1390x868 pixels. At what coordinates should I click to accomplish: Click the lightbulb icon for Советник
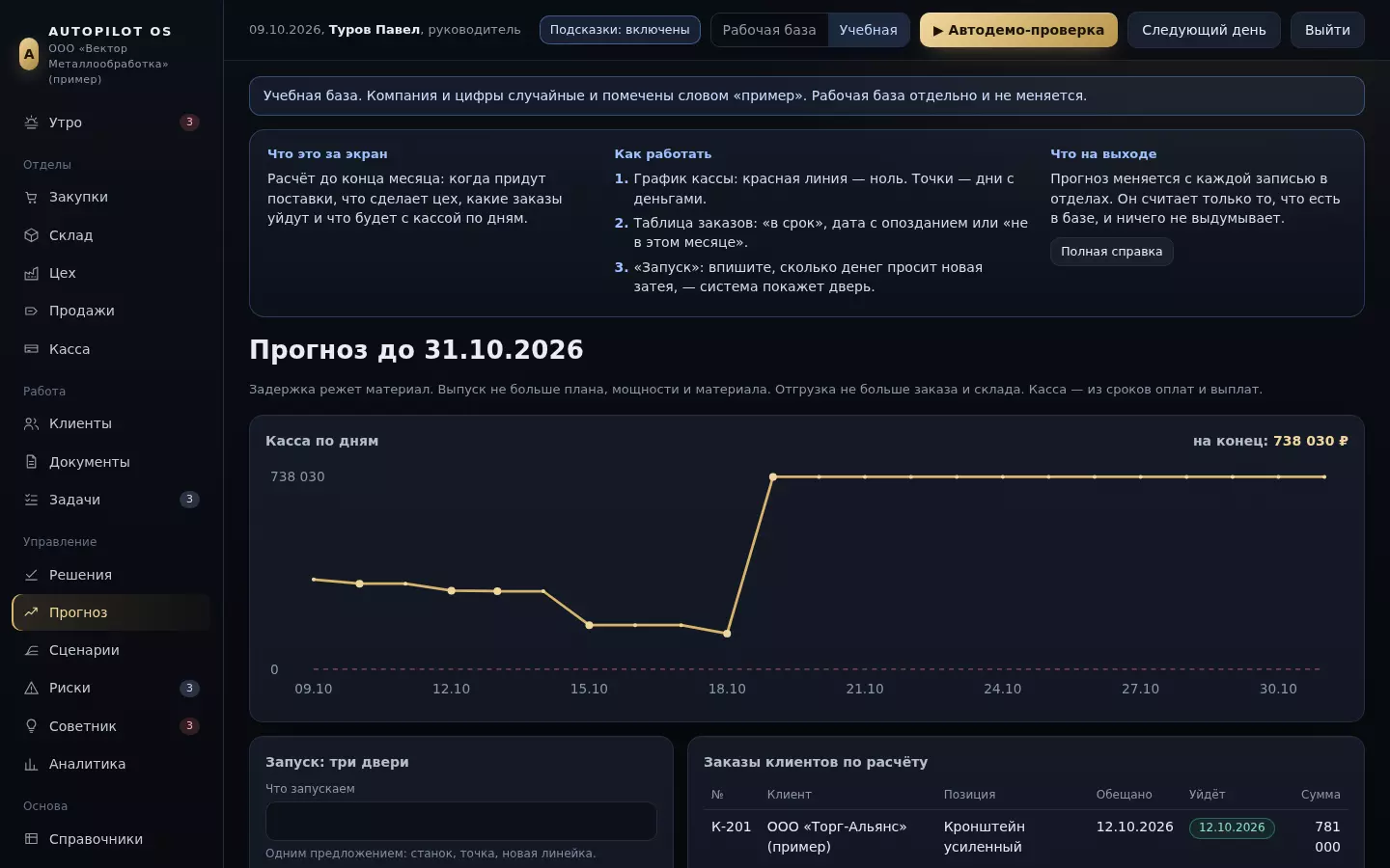[x=31, y=726]
